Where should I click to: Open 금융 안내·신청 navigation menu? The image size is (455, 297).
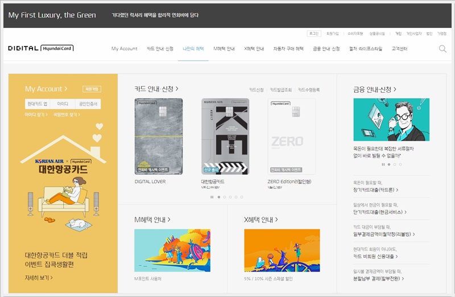326,48
